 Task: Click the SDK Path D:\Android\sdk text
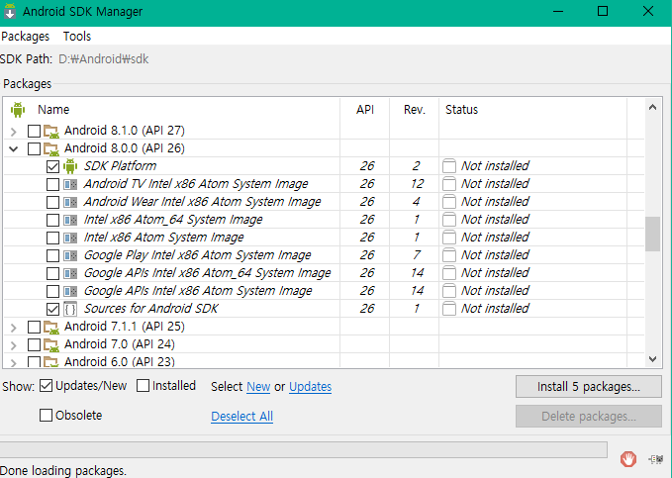point(104,59)
